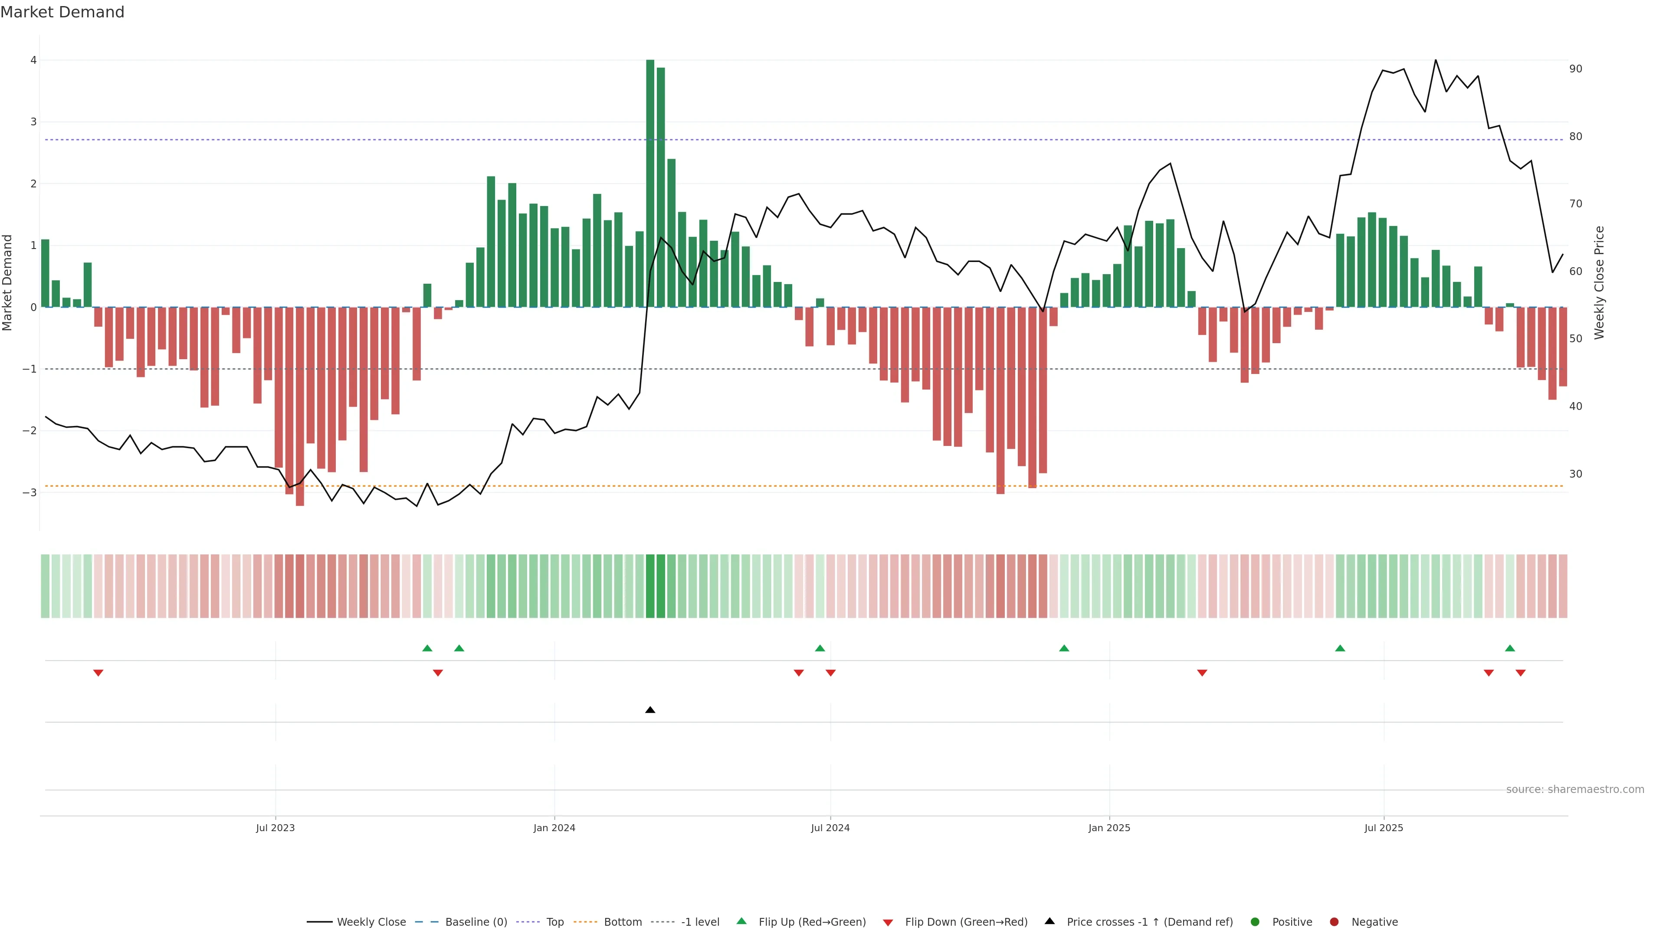Screen dimensions: 1666x937
Task: Click the Flip Down marker after Jan 2025
Action: [x=1202, y=673]
